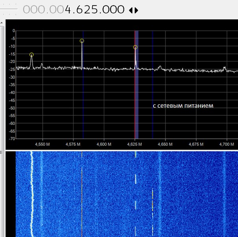Click the left panel scrollbar up arrow

click(2, 23)
